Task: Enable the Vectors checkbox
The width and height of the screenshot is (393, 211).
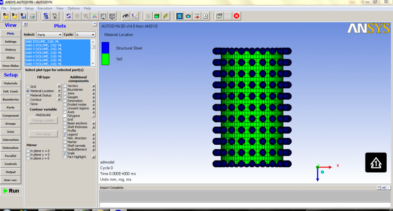Action: (x=65, y=86)
